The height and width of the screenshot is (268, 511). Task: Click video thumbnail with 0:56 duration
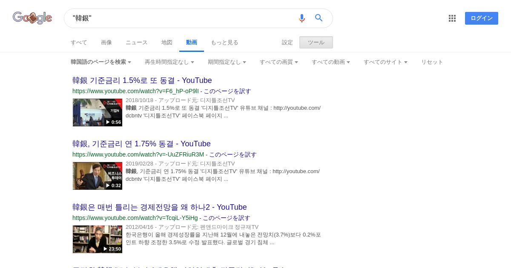coord(98,112)
